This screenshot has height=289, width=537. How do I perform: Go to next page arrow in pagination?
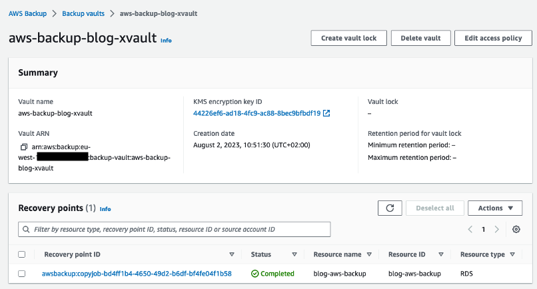pos(496,230)
